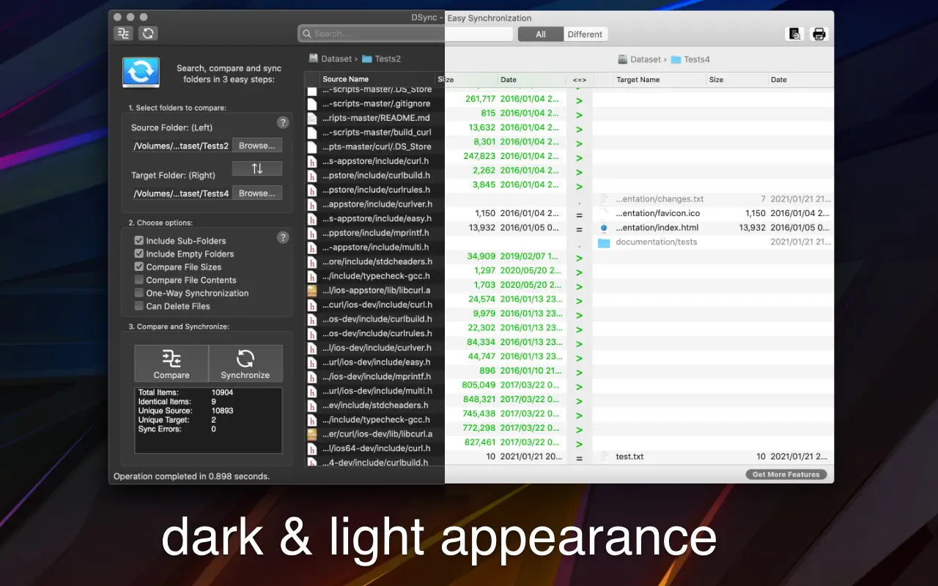Sort by Target Name column header
The image size is (938, 586).
tap(660, 80)
